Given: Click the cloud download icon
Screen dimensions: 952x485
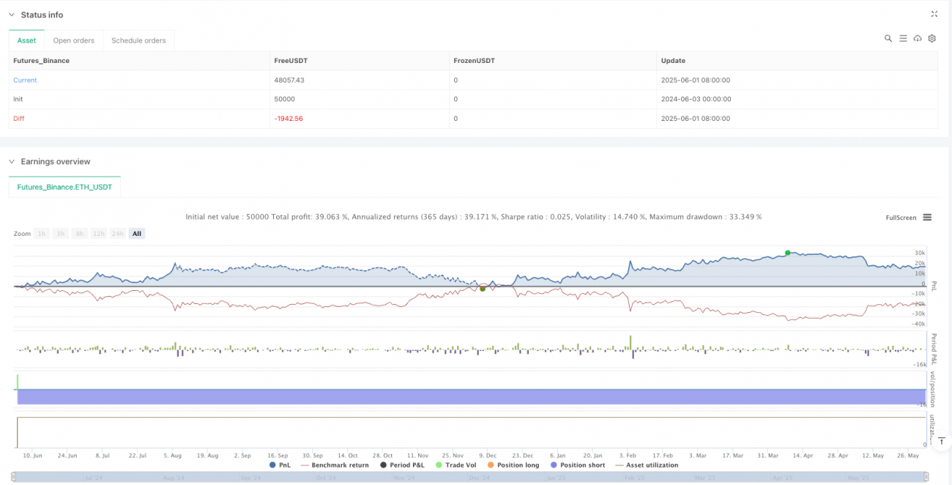Looking at the screenshot, I should (918, 39).
